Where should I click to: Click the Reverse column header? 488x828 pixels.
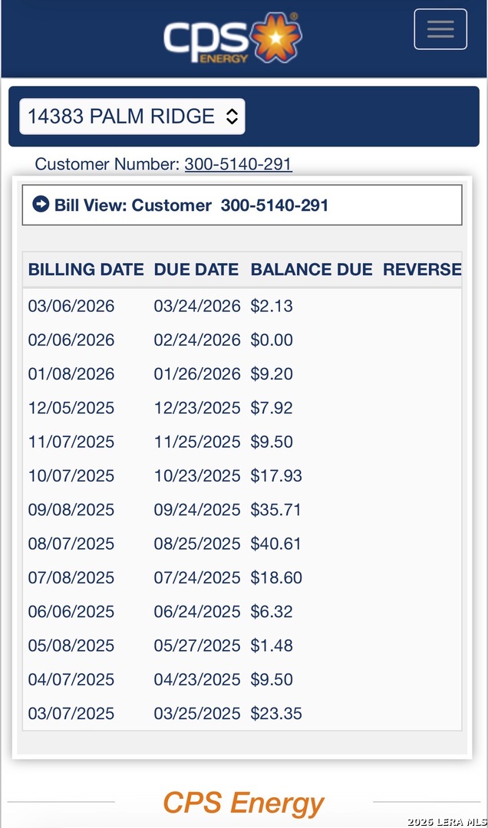point(422,270)
